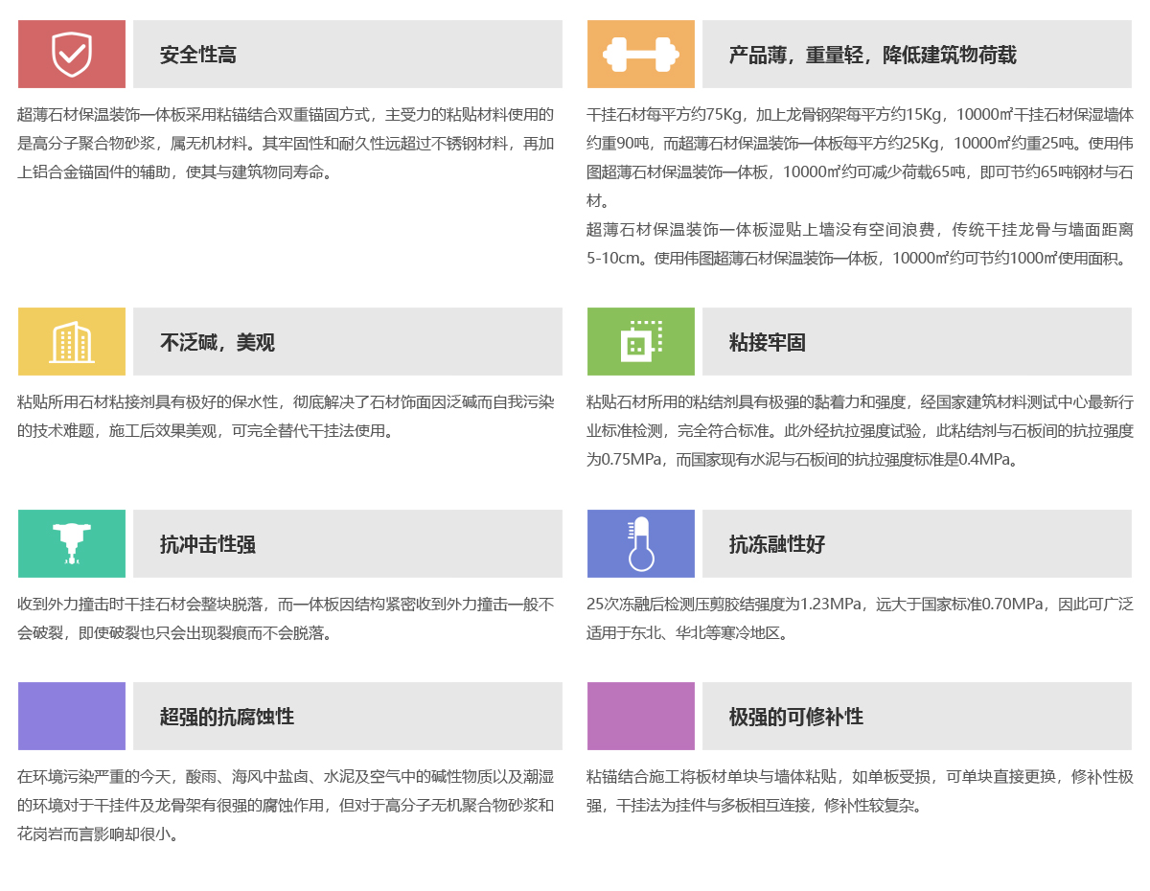Collapse the 产品薄，重量轻 section

coord(915,55)
